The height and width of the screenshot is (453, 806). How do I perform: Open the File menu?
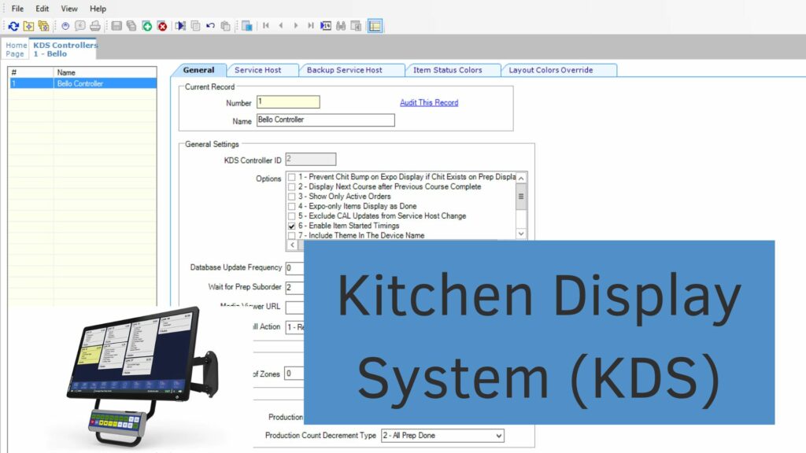click(17, 9)
